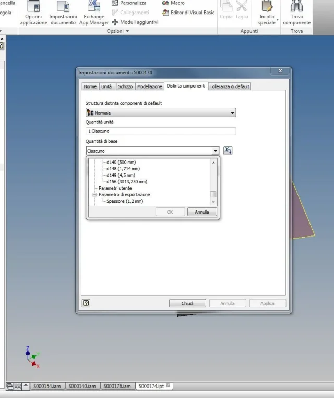Click the help icon in dialog footer
Viewport: 334px width, 398px height.
(x=86, y=303)
